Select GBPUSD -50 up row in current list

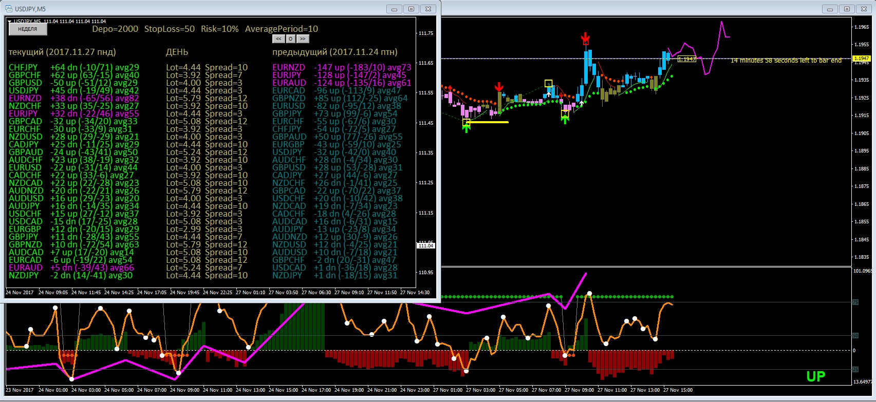click(73, 83)
